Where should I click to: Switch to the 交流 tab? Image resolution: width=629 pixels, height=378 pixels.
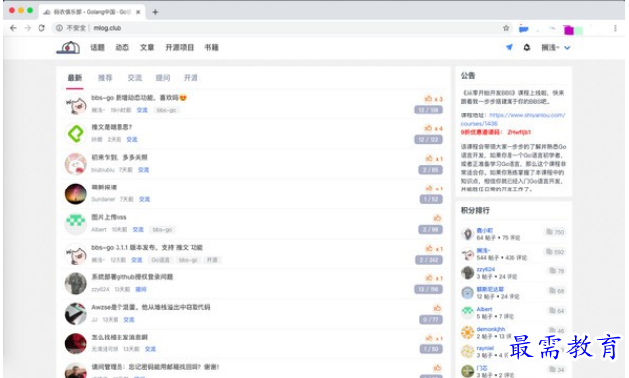tap(134, 78)
